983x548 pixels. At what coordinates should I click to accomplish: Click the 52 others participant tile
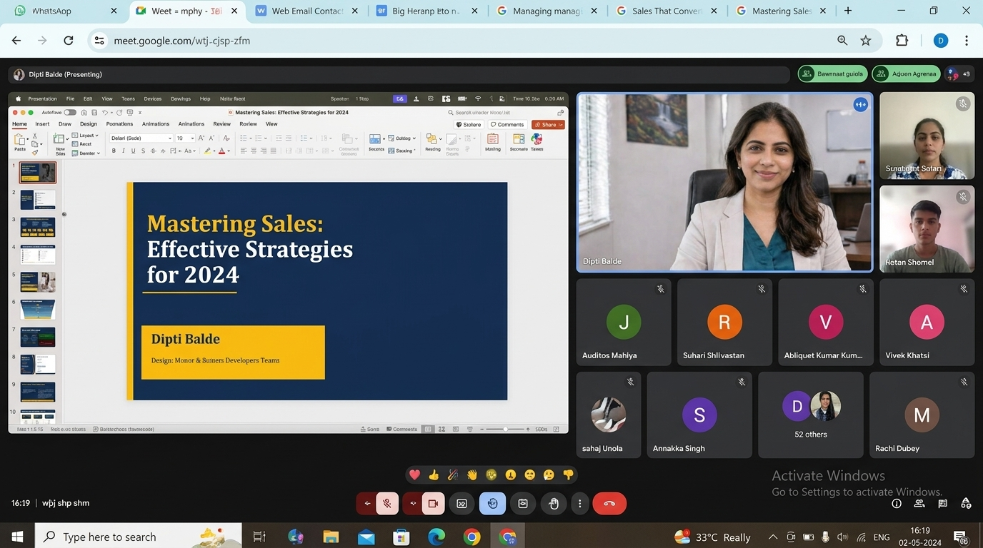point(811,415)
